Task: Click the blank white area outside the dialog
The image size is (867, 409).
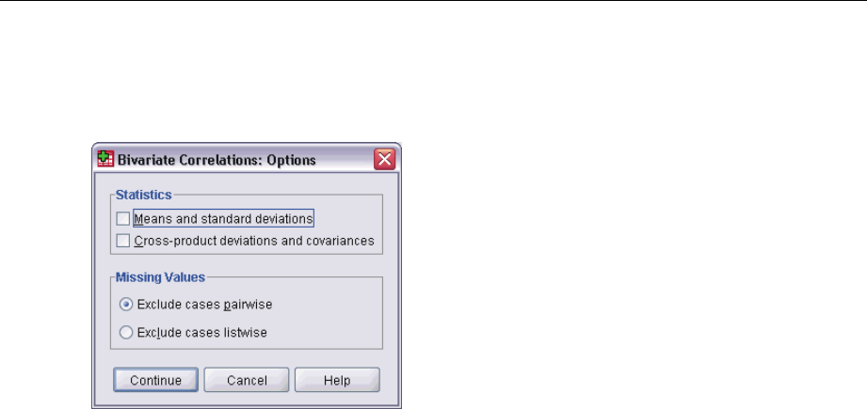Action: (608, 221)
